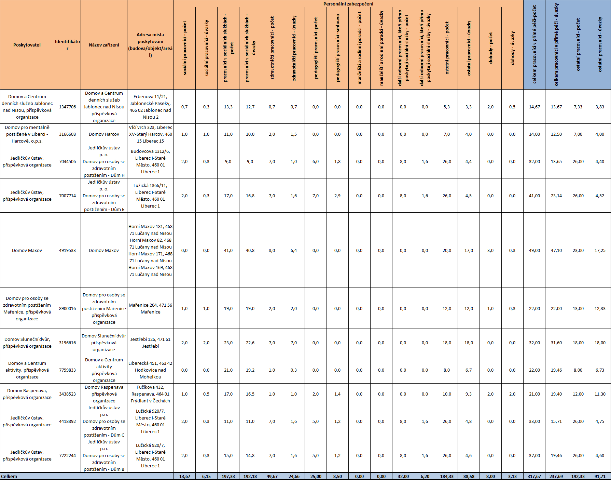
Task: Select address cell Horní Maxov 181
Action: 150,250
